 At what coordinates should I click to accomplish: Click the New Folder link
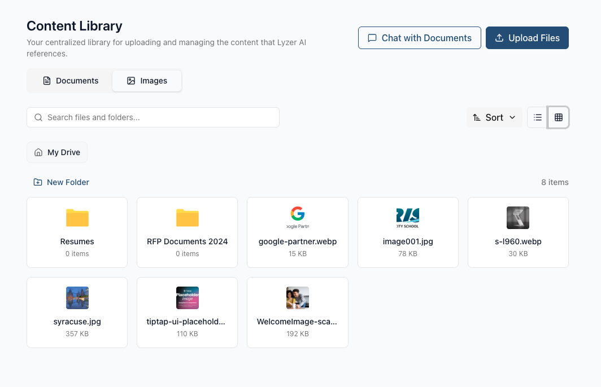point(68,182)
